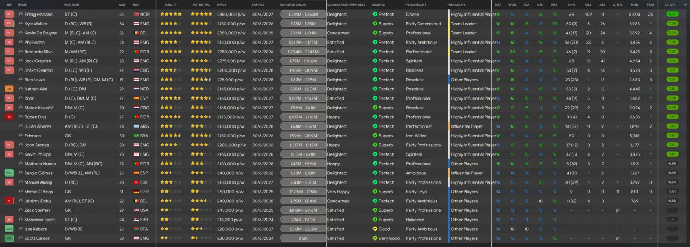Sort by the TRANSFER VALUE header

[x=292, y=5]
